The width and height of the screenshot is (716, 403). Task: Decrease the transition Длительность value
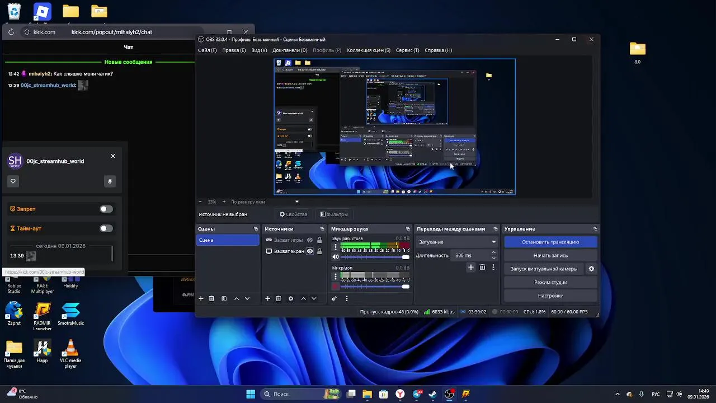point(493,258)
